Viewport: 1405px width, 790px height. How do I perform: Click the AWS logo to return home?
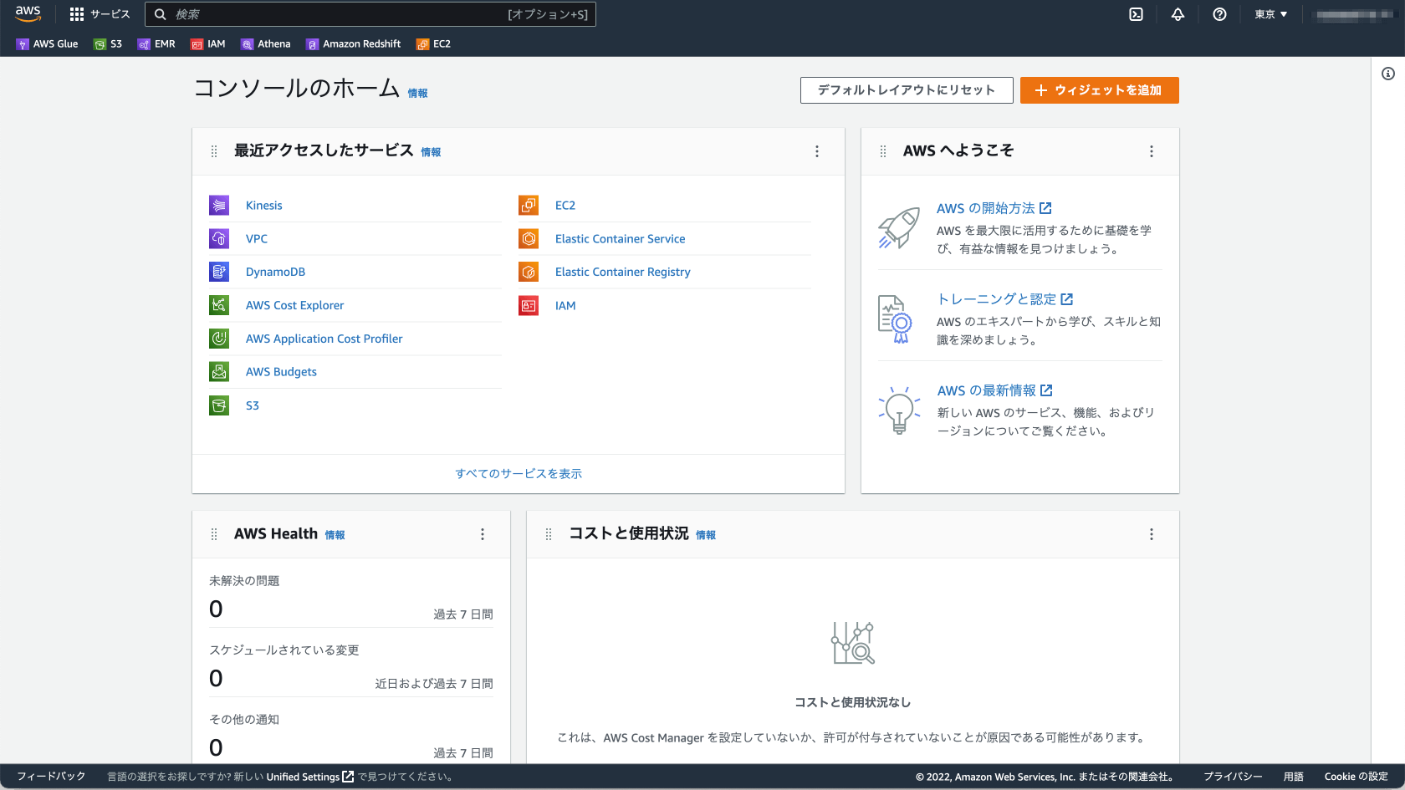pyautogui.click(x=28, y=13)
